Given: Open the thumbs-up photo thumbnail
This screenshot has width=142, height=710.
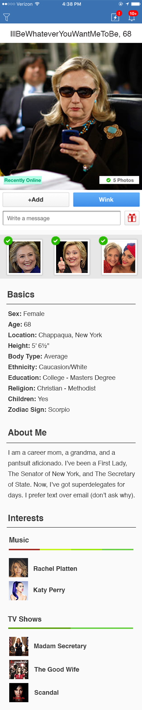Looking at the screenshot, I should [x=72, y=257].
